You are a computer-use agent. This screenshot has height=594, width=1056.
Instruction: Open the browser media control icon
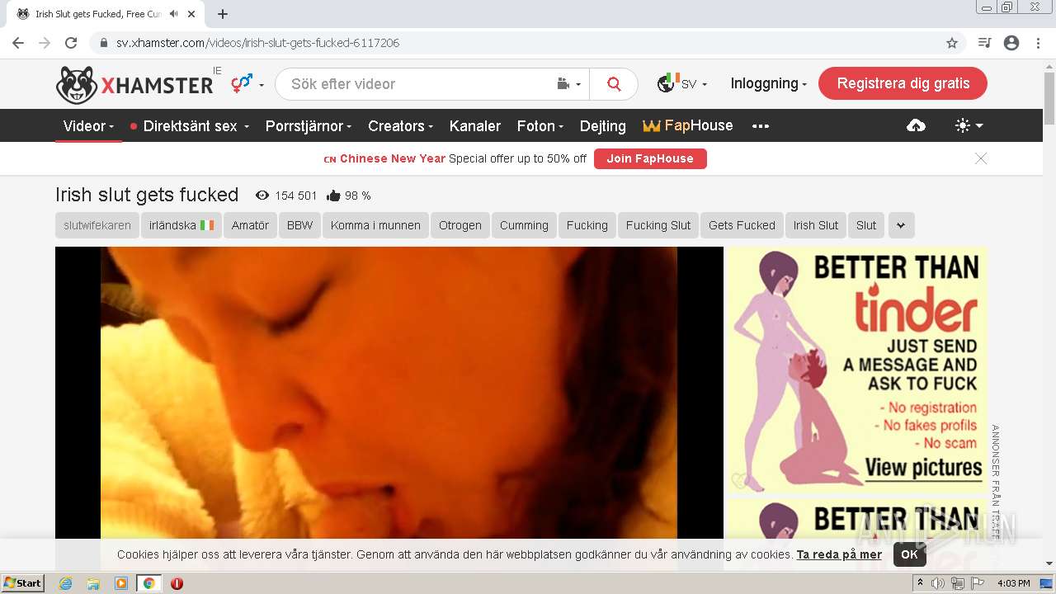pyautogui.click(x=984, y=43)
